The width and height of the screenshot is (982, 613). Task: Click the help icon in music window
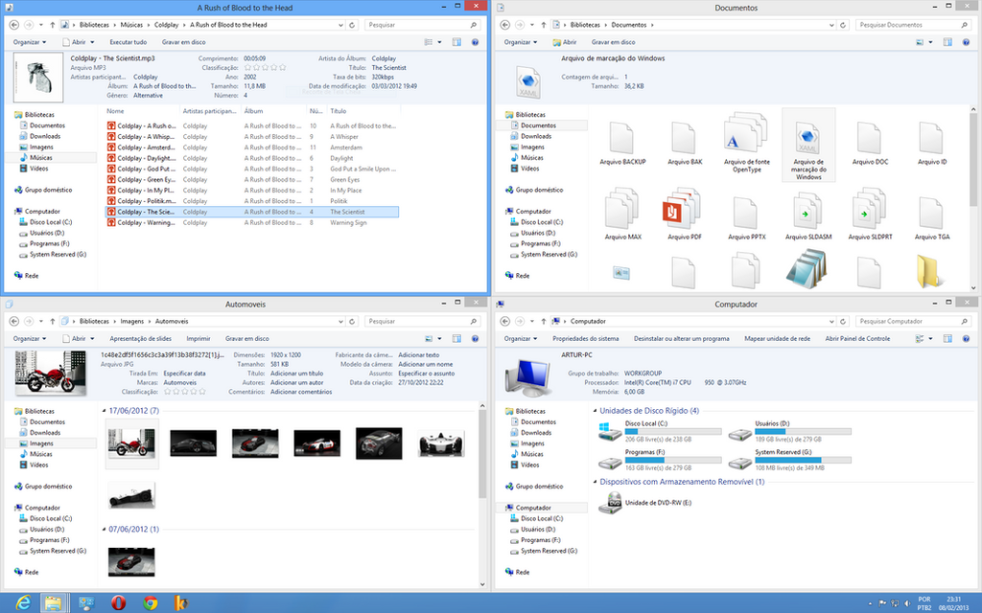(475, 42)
